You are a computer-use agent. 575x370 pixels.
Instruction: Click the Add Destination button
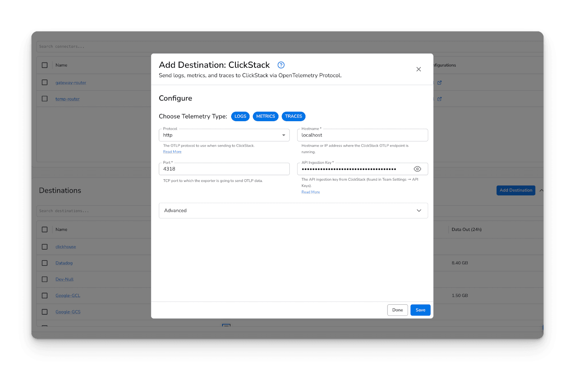[516, 190]
